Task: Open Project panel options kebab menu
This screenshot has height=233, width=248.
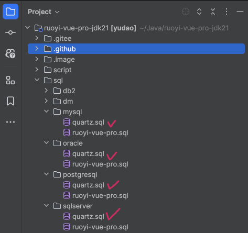Action: coord(227,12)
